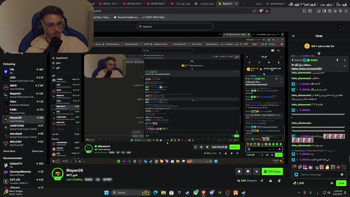Viewport: 350px width, 197px height.
Task: Open FRL channel in Following list
Action: (x=23, y=71)
